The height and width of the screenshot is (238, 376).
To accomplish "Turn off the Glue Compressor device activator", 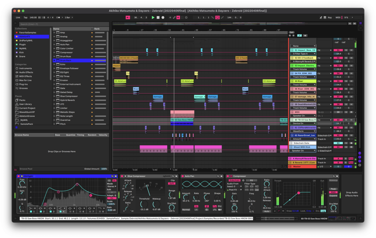I will 122,176.
